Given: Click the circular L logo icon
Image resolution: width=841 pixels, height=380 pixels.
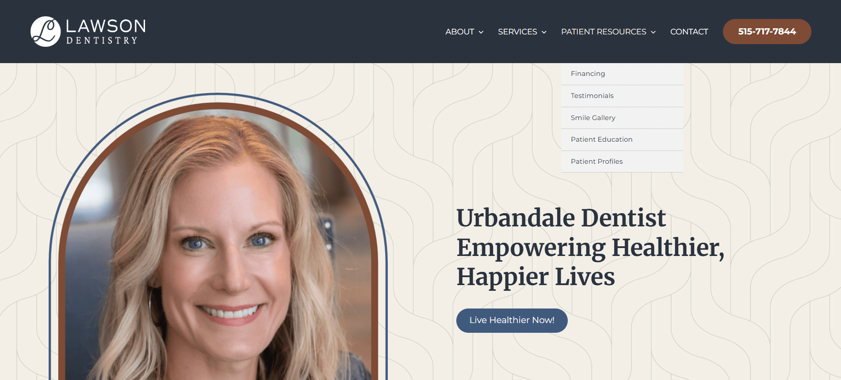Looking at the screenshot, I should tap(46, 32).
